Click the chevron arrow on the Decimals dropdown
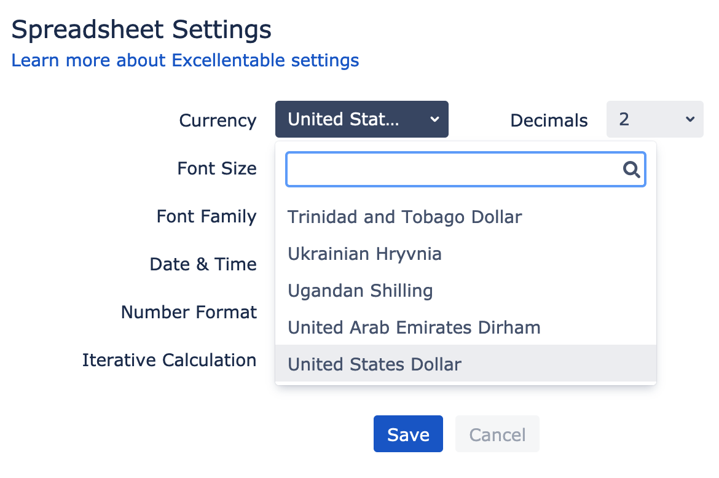719x478 pixels. tap(690, 120)
